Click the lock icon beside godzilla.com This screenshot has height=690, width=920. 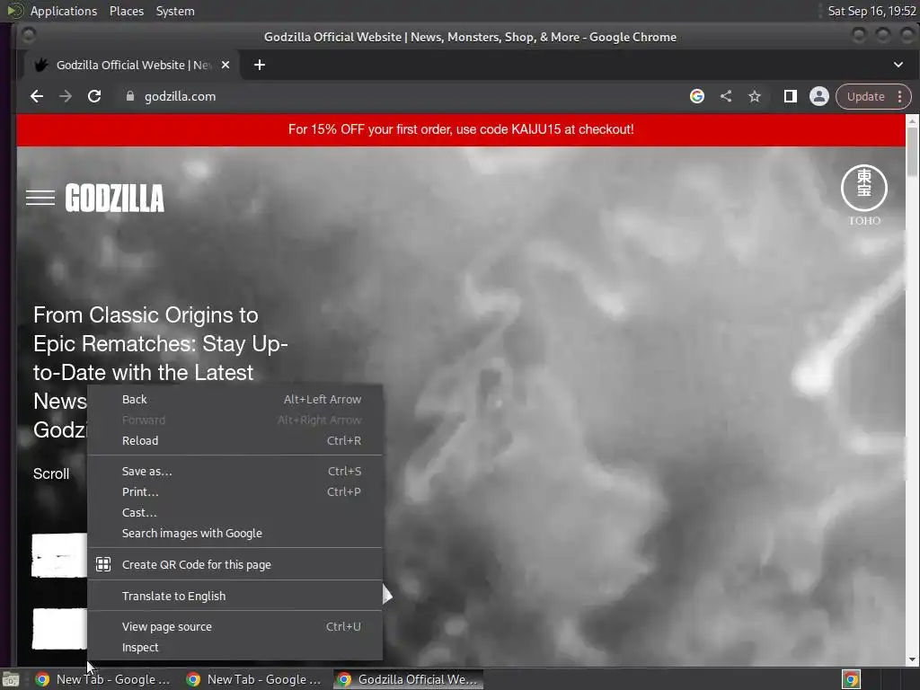click(130, 96)
